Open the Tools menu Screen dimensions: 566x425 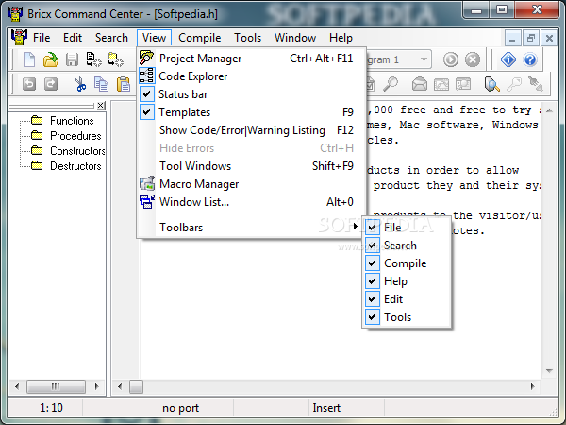tap(247, 38)
